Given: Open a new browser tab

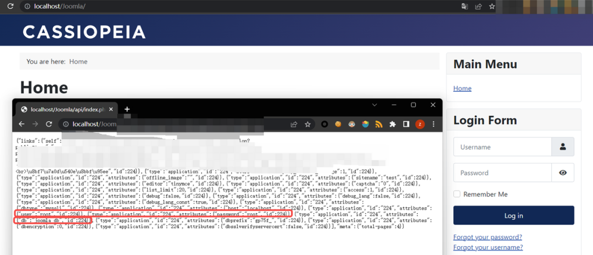Looking at the screenshot, I should 127,109.
